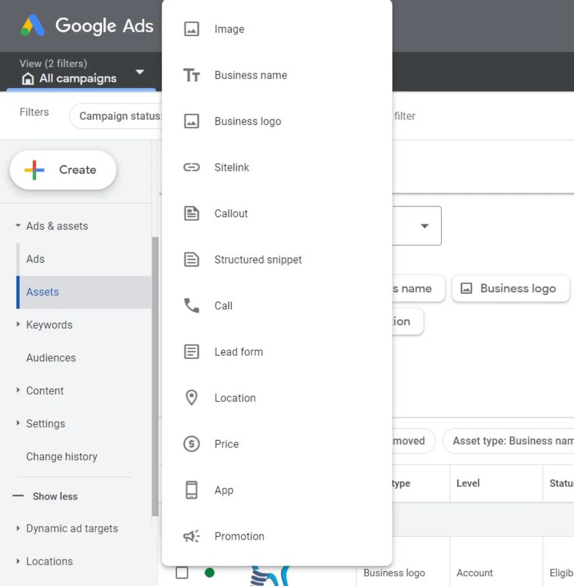Click the Business logo asset chip

(x=511, y=288)
